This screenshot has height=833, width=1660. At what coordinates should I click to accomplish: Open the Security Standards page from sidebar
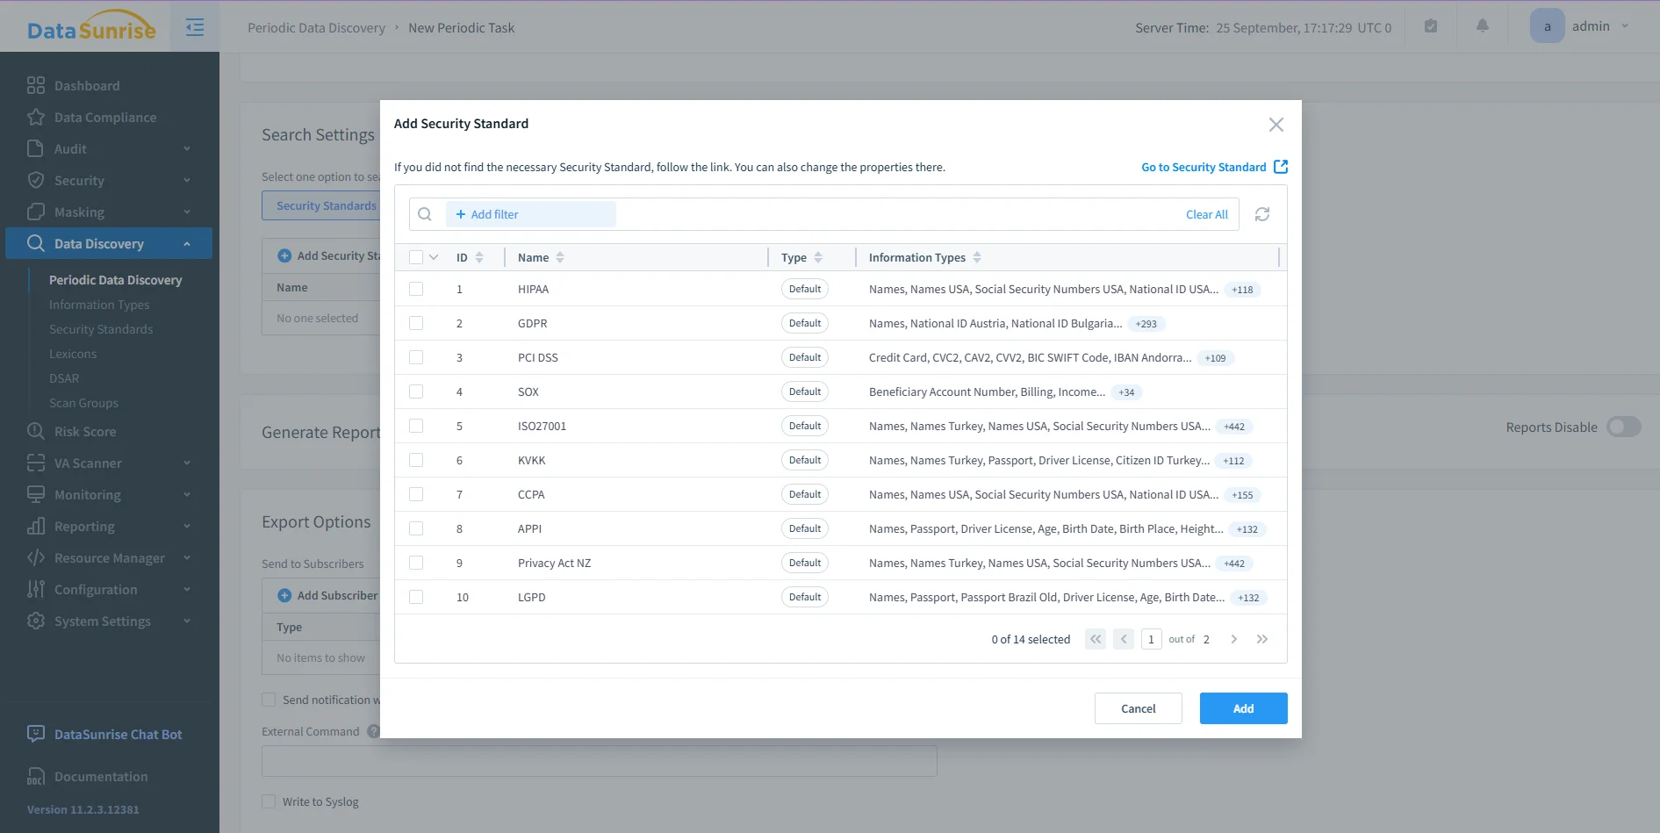101,329
